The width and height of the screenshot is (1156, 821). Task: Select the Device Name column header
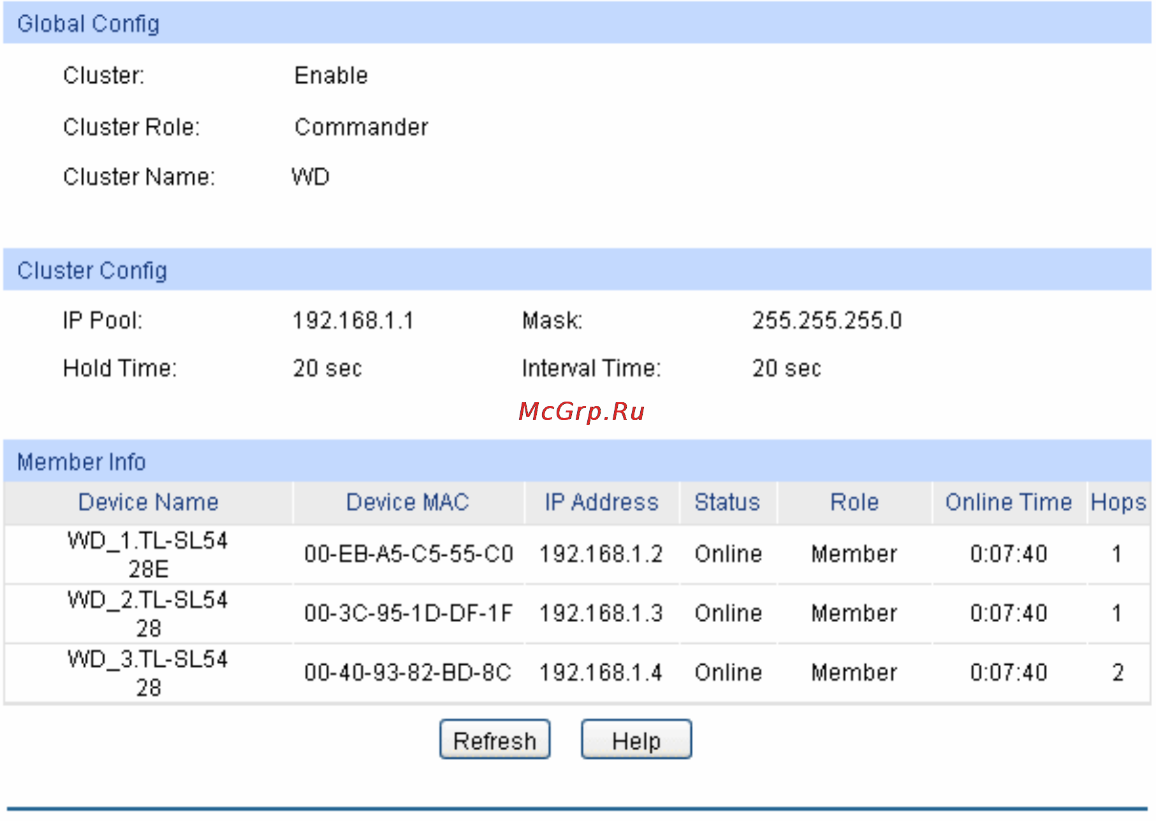[148, 502]
